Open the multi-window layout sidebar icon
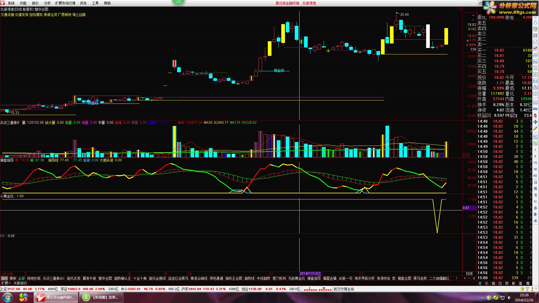The image size is (539, 303). tap(535, 55)
